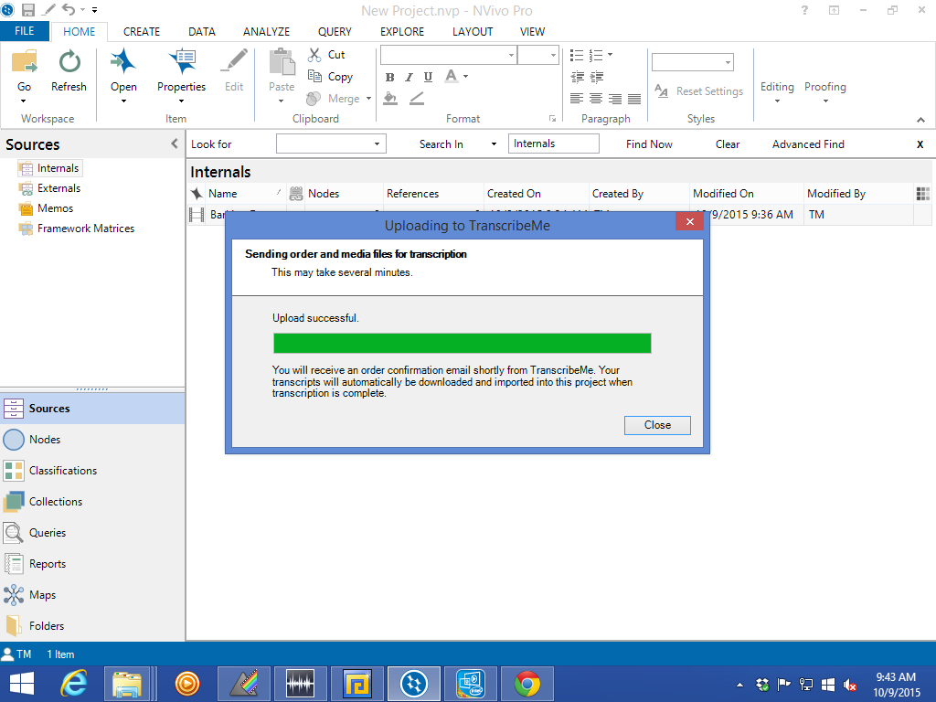The width and height of the screenshot is (936, 702).
Task: Toggle italic text formatting
Action: pos(409,78)
